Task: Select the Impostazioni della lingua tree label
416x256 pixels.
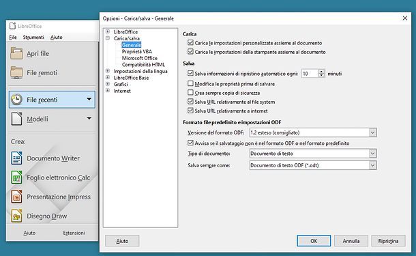Action: [x=140, y=71]
